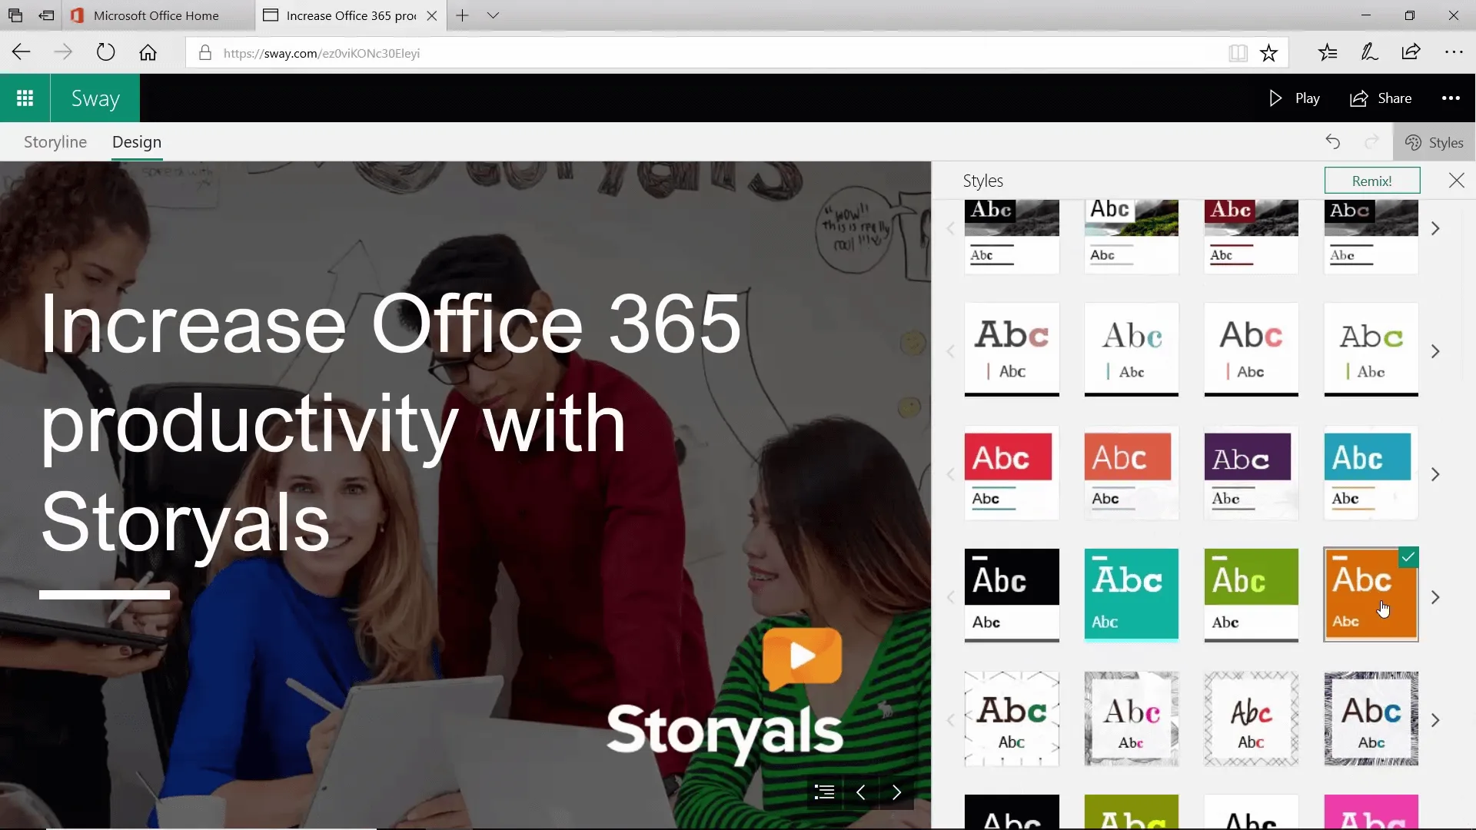Redo the last Sway change
The height and width of the screenshot is (830, 1476).
1371,142
